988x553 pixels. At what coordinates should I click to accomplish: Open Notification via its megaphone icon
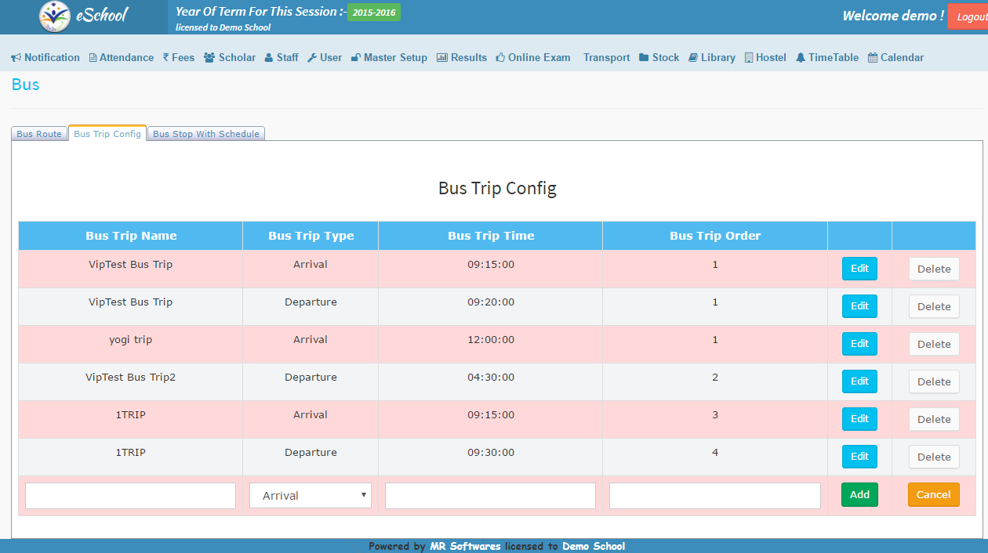pos(16,58)
